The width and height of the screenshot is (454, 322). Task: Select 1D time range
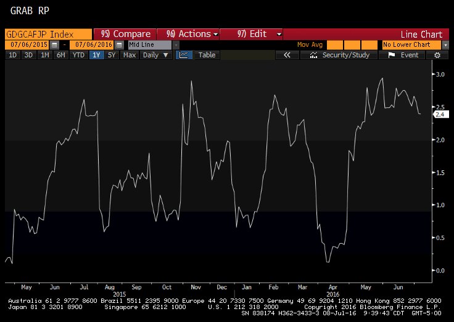point(13,55)
